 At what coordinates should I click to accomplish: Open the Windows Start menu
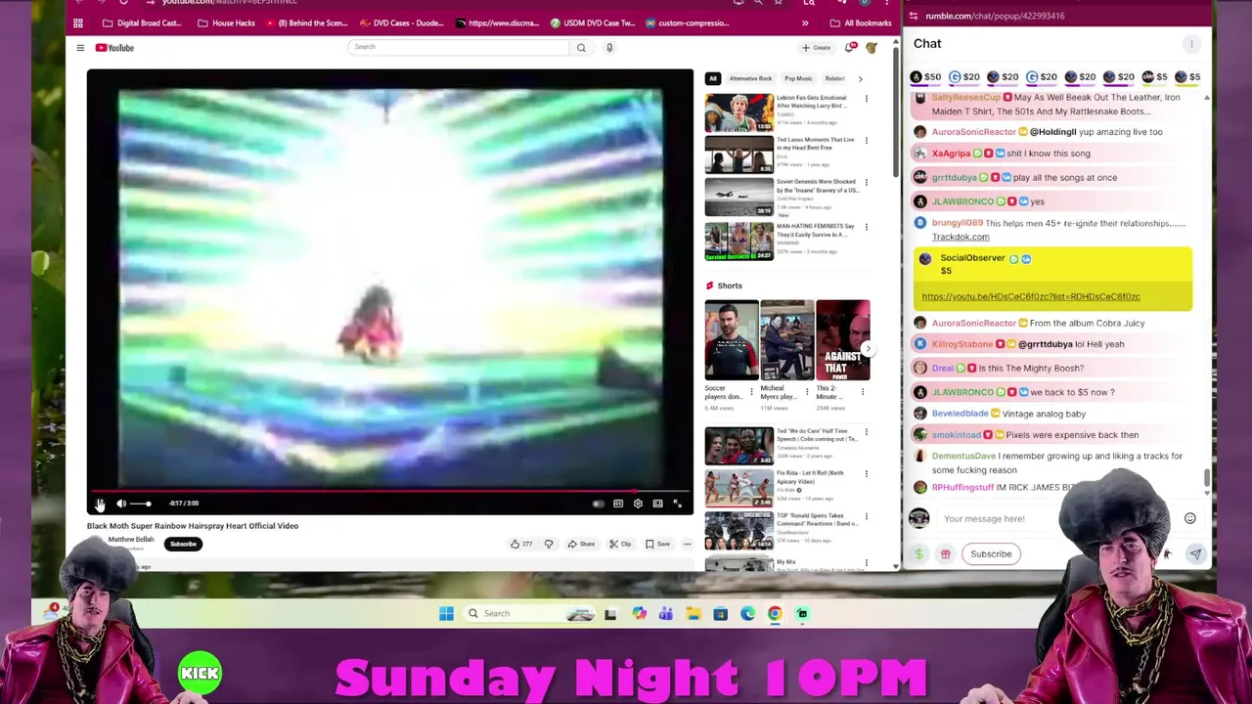[x=446, y=614]
